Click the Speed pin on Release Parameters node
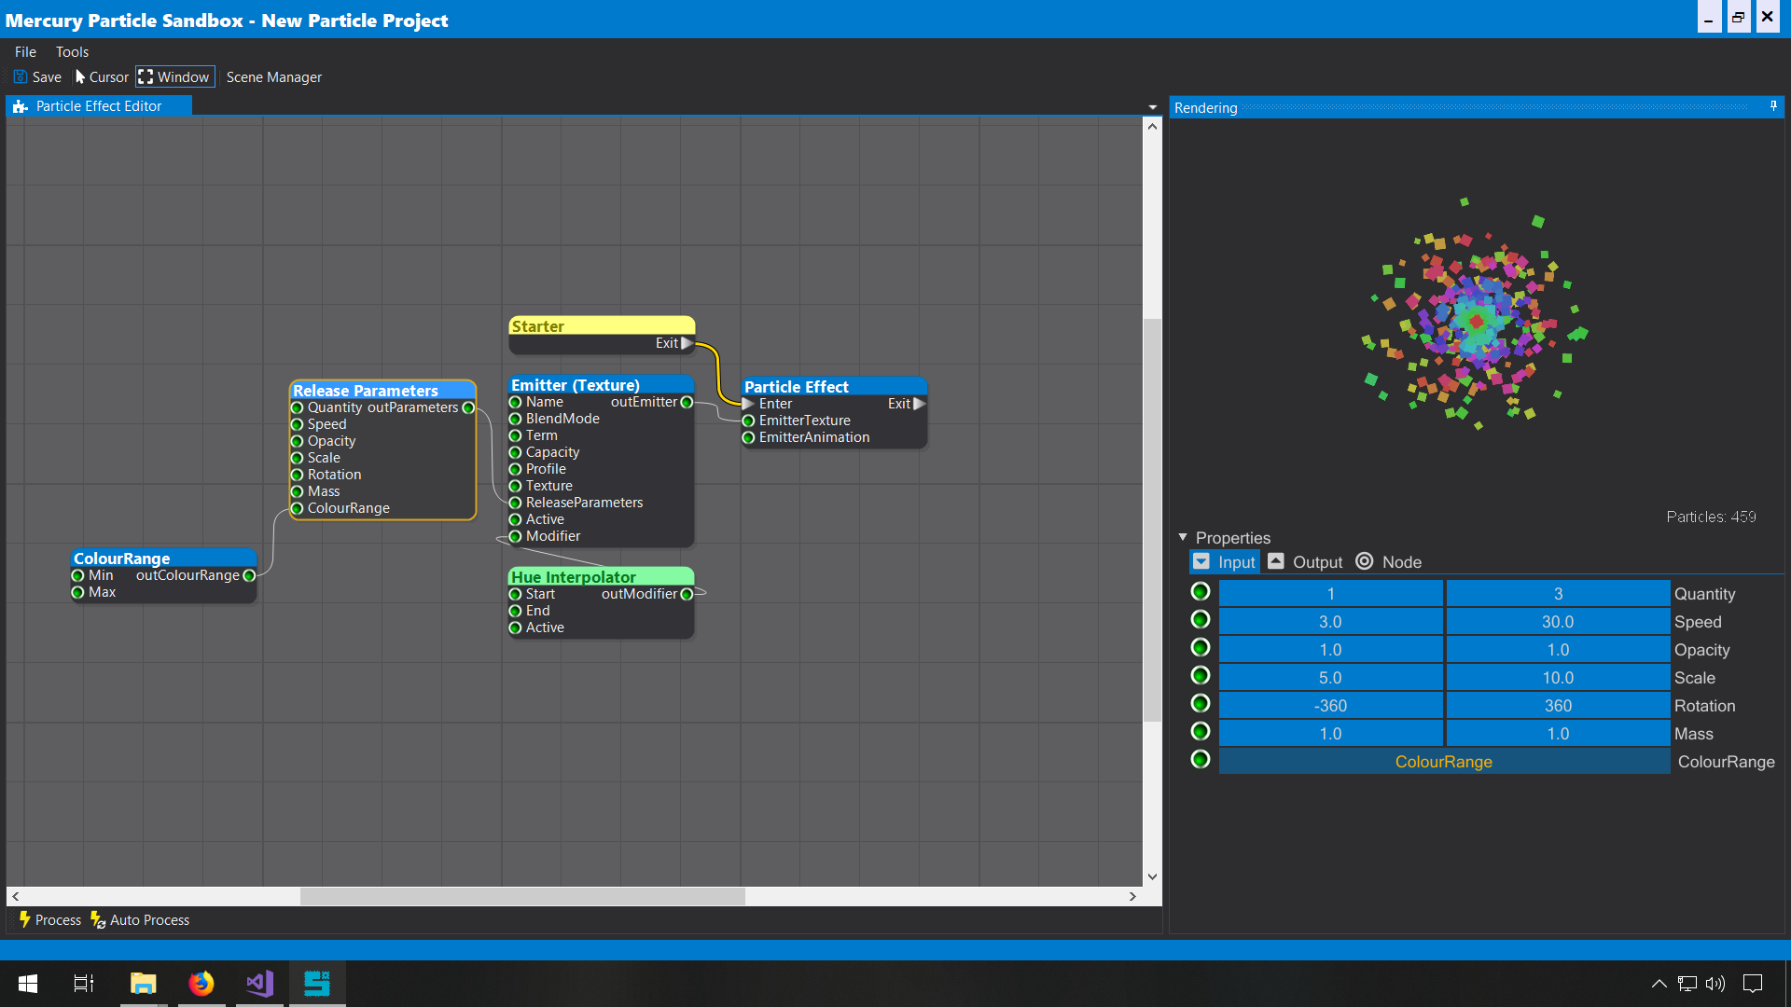The width and height of the screenshot is (1791, 1007). tap(297, 424)
